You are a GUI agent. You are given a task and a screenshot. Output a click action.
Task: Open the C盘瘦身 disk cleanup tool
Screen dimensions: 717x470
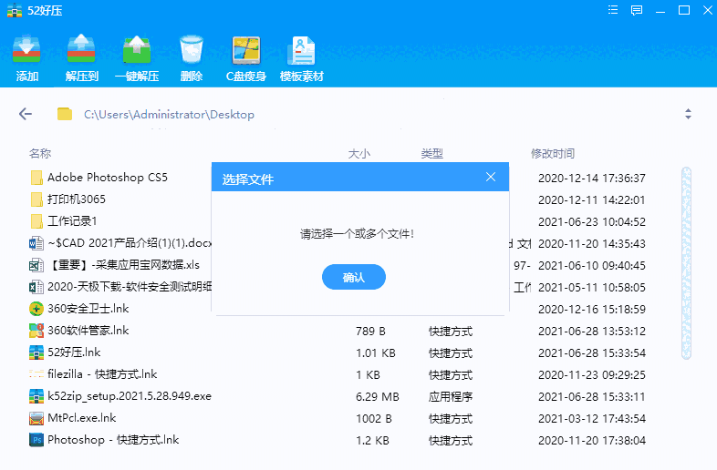[x=246, y=50]
